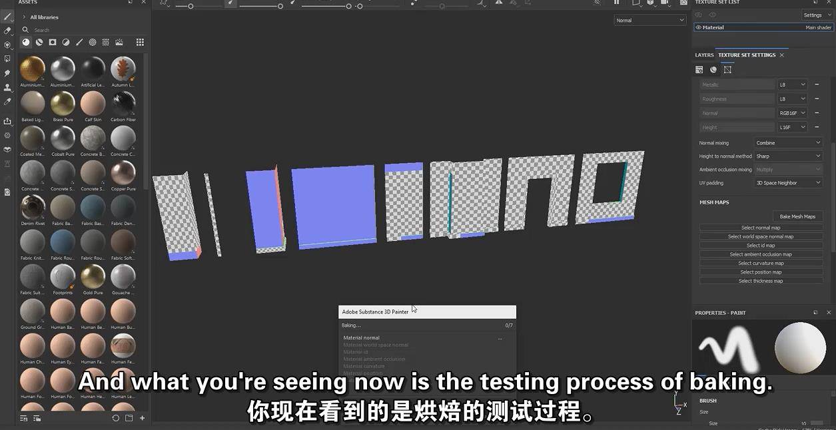Filter assets by Textures grid icon

(x=106, y=42)
